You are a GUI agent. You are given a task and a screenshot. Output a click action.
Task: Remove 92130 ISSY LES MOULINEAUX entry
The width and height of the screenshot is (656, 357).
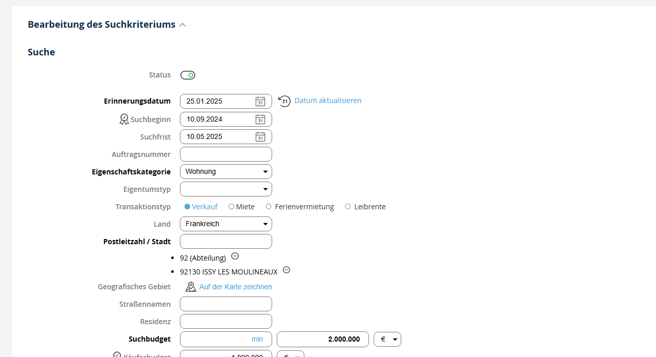point(286,270)
